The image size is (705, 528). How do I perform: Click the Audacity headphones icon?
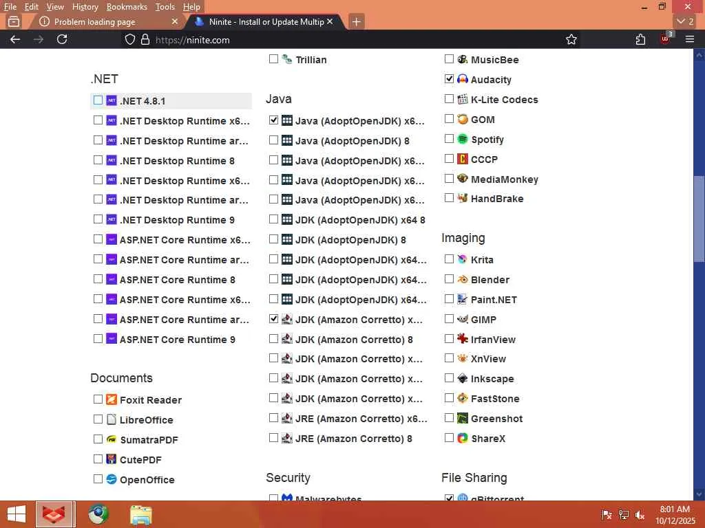462,79
